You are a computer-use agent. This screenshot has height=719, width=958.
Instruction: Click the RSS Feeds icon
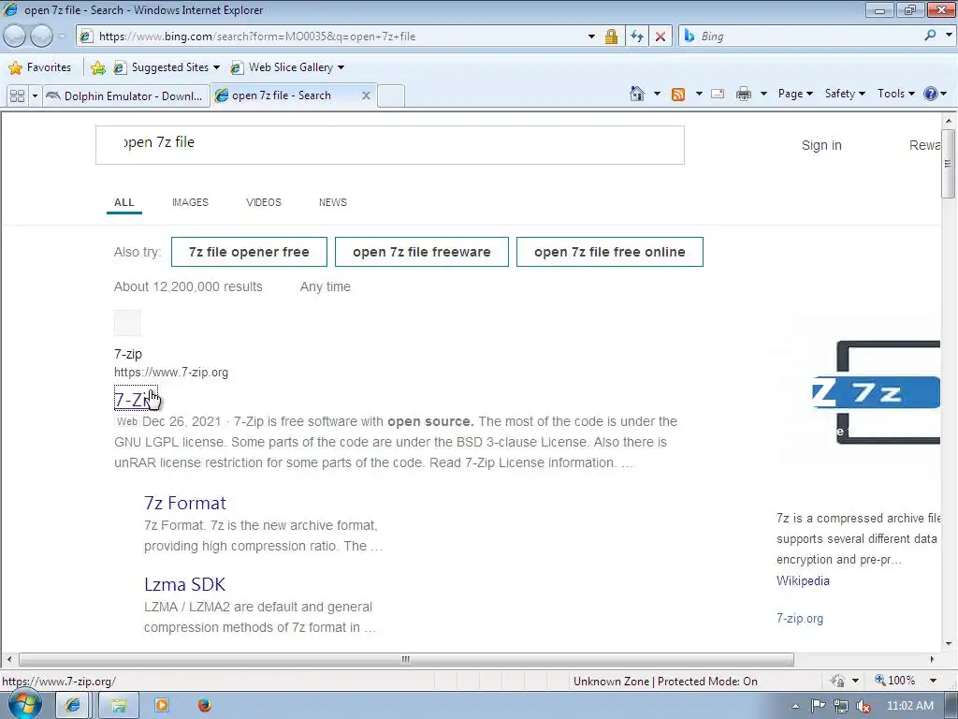click(678, 95)
